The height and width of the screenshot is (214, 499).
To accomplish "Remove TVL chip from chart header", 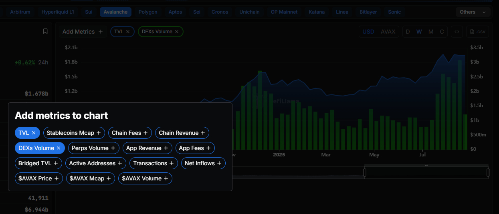I will (x=128, y=32).
